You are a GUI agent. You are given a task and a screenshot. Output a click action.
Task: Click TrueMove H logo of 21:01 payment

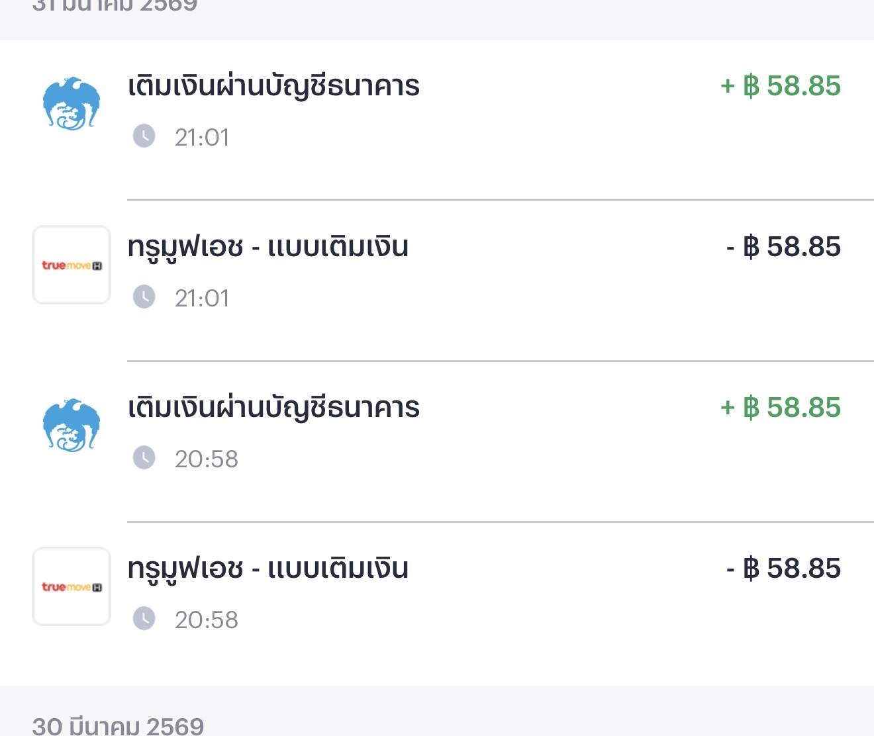point(72,265)
